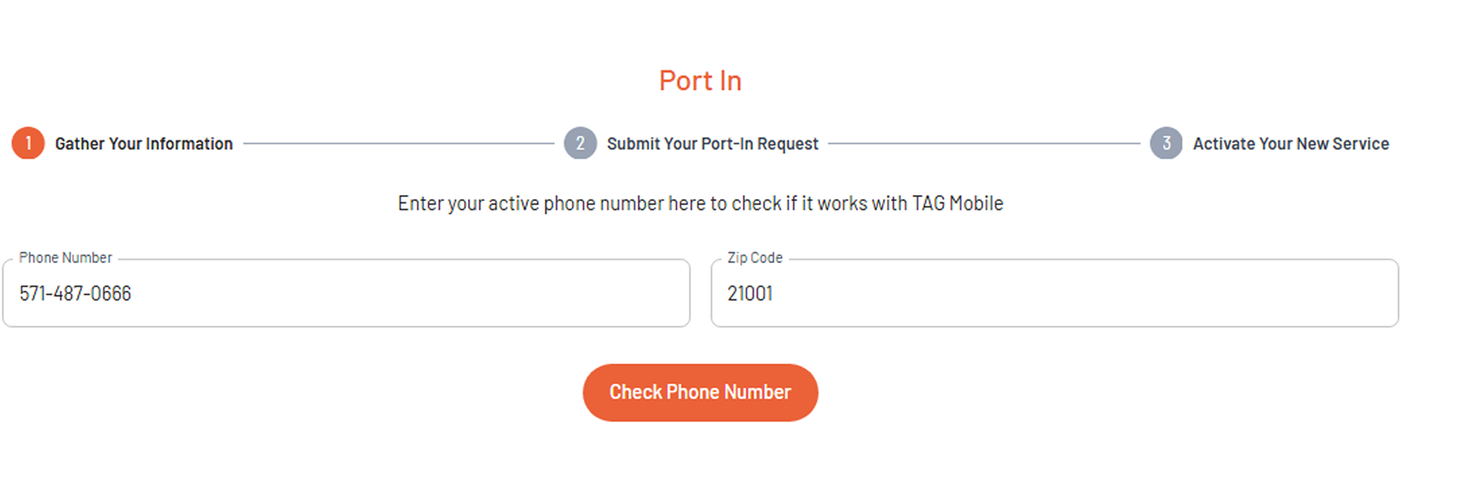Viewport: 1458px width, 481px height.
Task: Click the Phone Number floating field label
Action: coord(65,258)
